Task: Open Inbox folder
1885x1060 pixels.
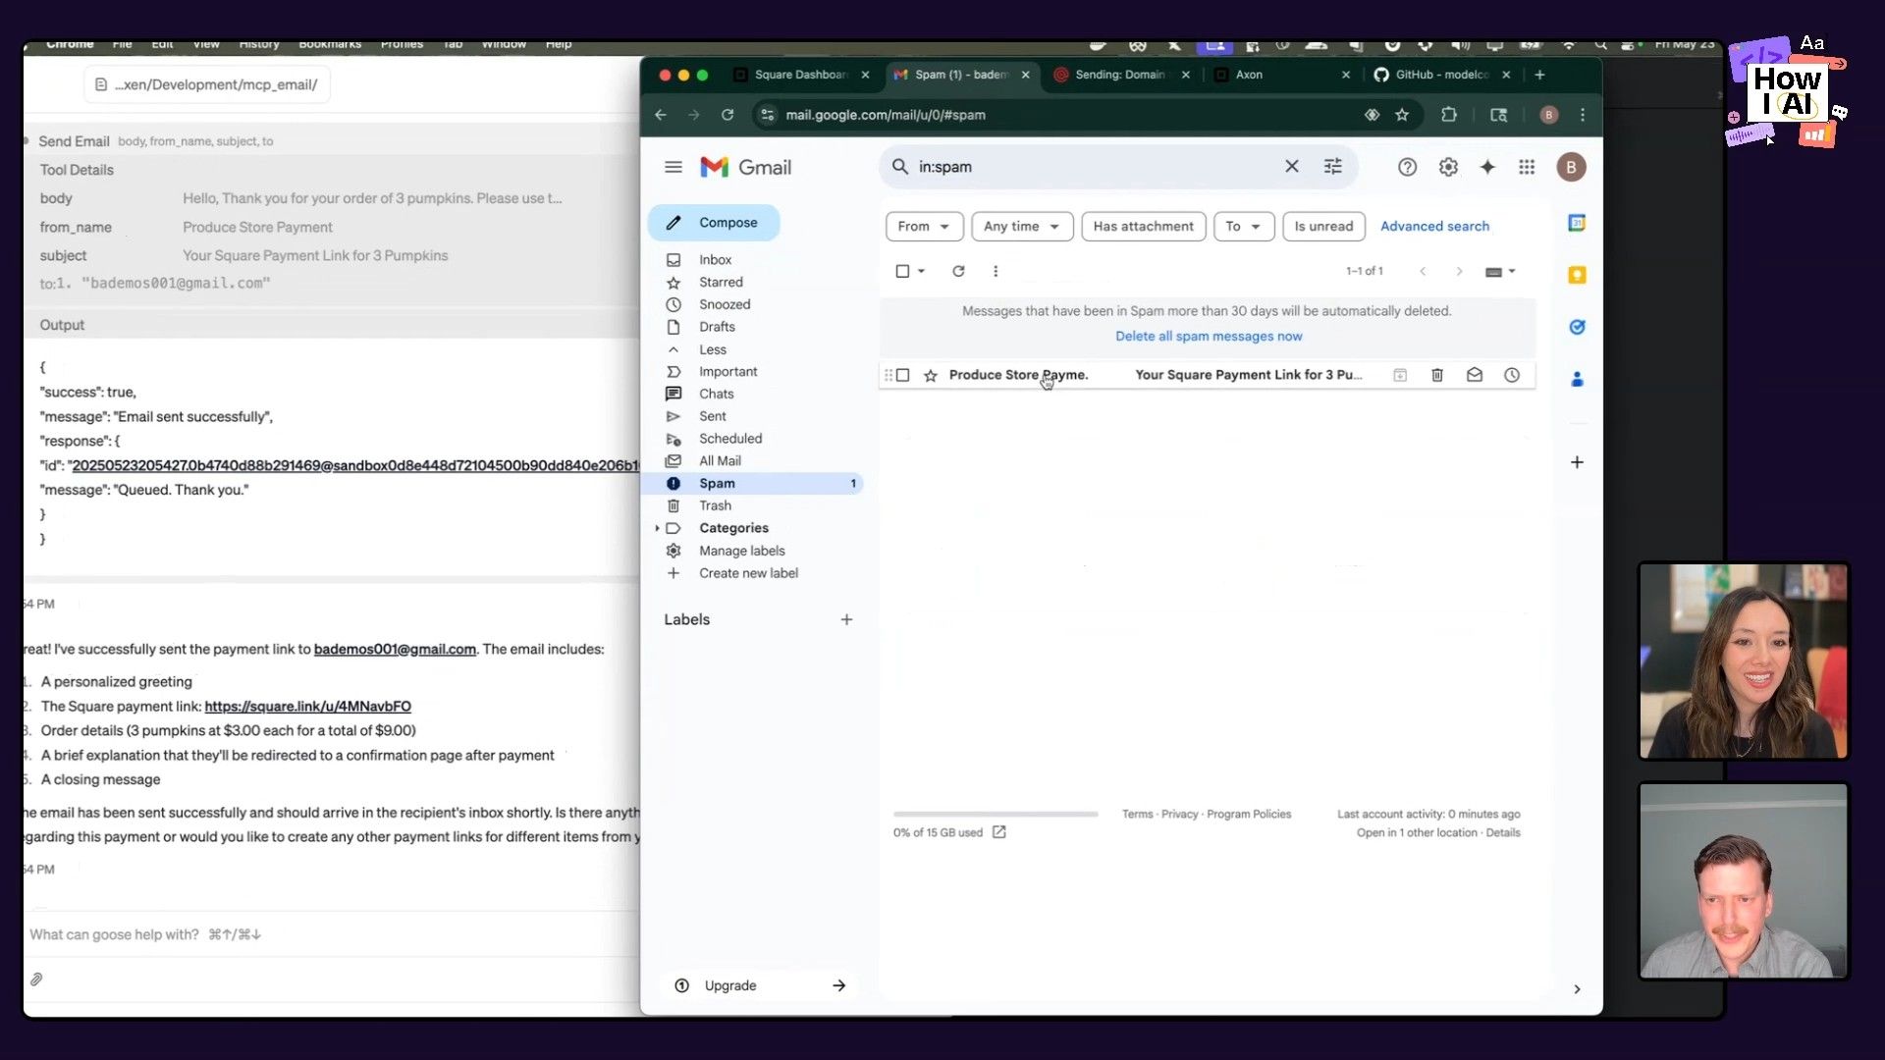Action: coord(715,260)
